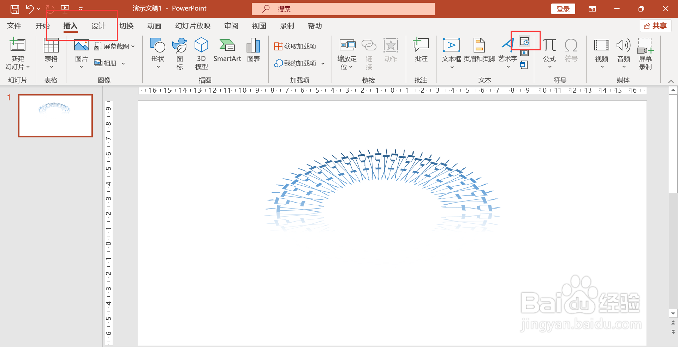Click the 我的加载项 add-ins icon

(x=279, y=63)
